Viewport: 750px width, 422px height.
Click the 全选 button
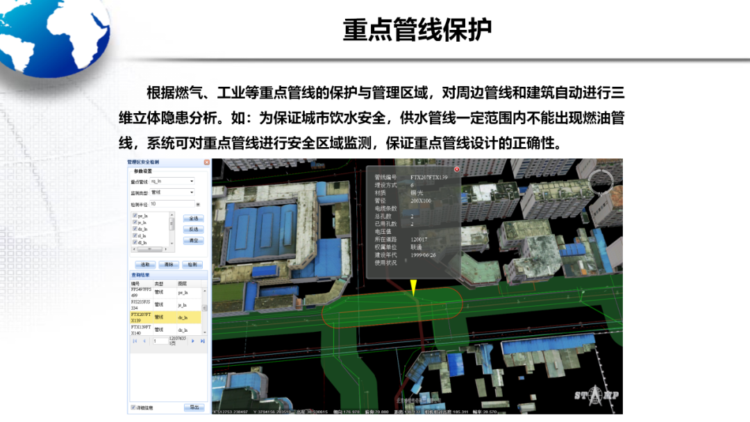[194, 219]
